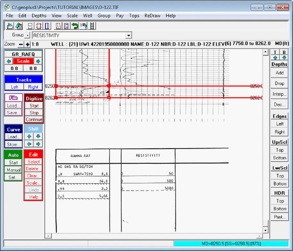Click the open file folder toolbar icon

point(10,26)
